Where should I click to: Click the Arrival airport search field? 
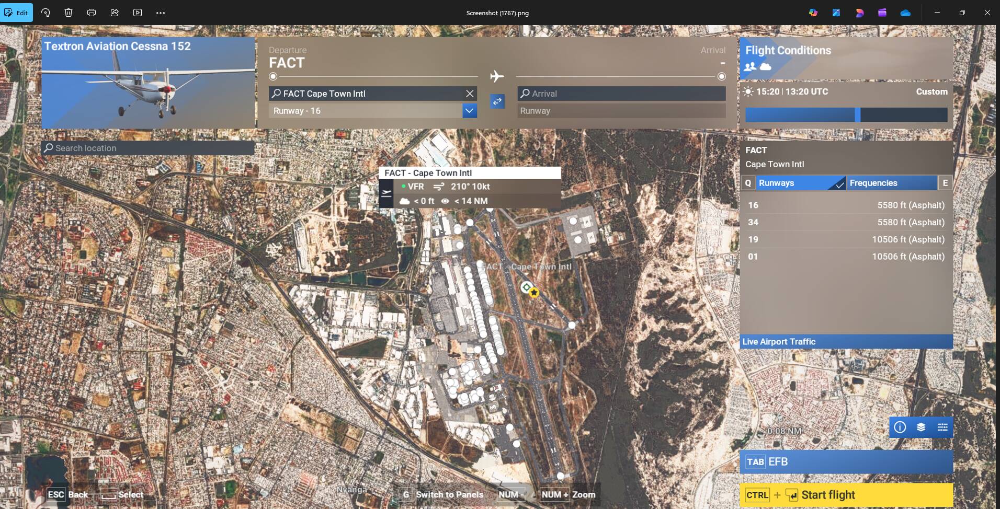click(x=621, y=94)
